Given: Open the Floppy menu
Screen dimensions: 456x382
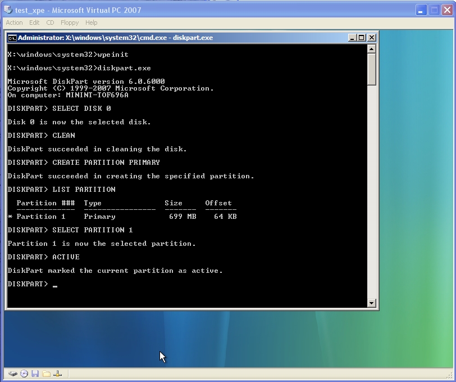Looking at the screenshot, I should (70, 23).
